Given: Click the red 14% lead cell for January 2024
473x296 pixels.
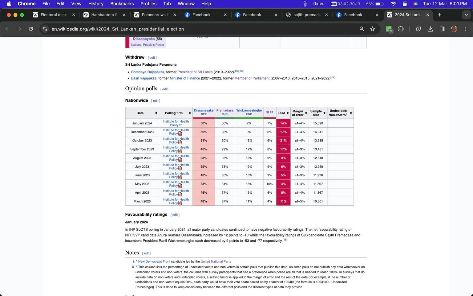Looking at the screenshot, I should click(283, 123).
